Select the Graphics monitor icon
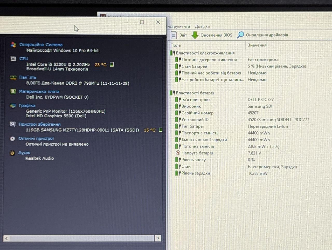This screenshot has height=250, width=332. (13, 106)
